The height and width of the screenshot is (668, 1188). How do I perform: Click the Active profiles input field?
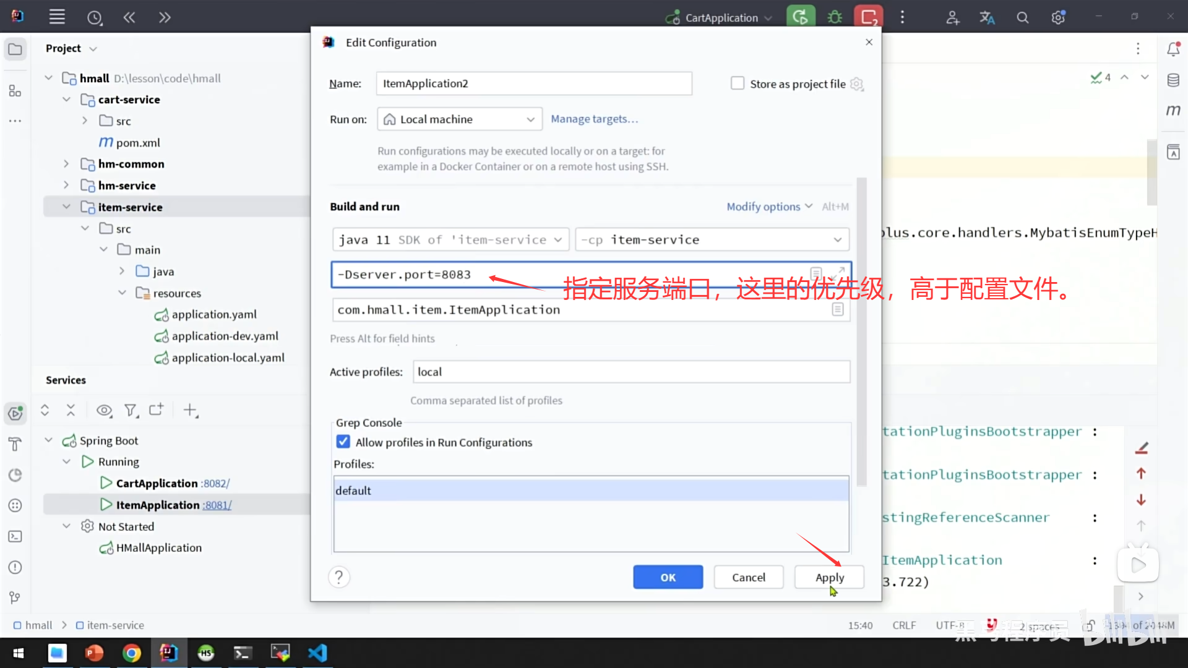(631, 372)
